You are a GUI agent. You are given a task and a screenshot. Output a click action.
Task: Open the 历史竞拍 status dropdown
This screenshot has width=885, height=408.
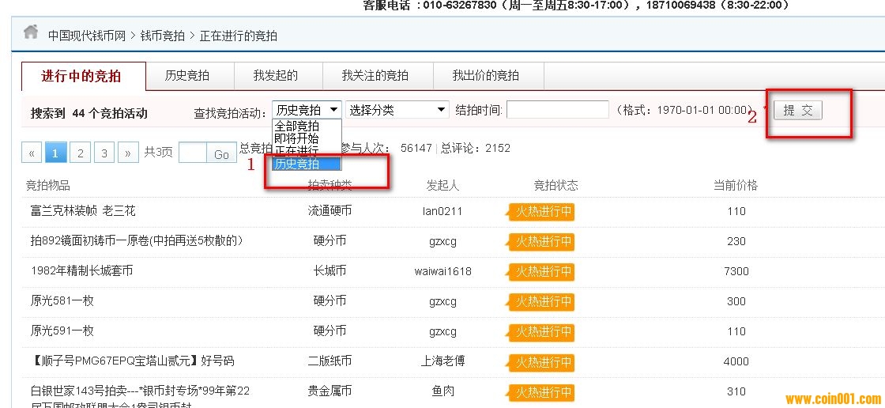pos(307,110)
